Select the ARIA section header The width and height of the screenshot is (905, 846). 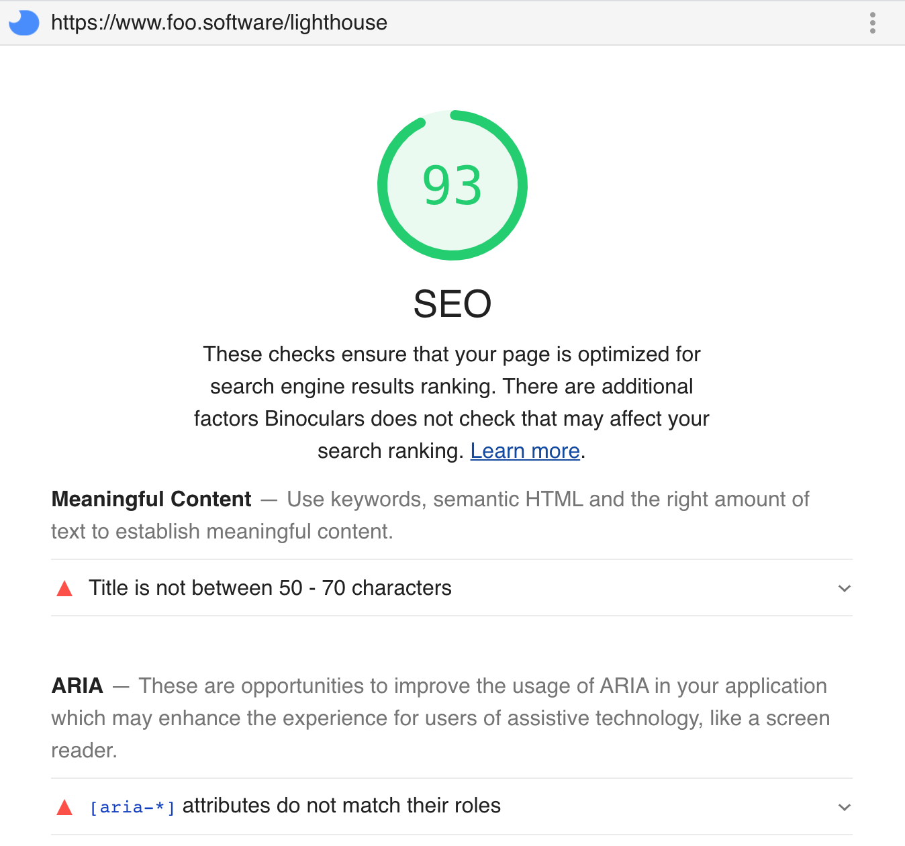tap(77, 686)
